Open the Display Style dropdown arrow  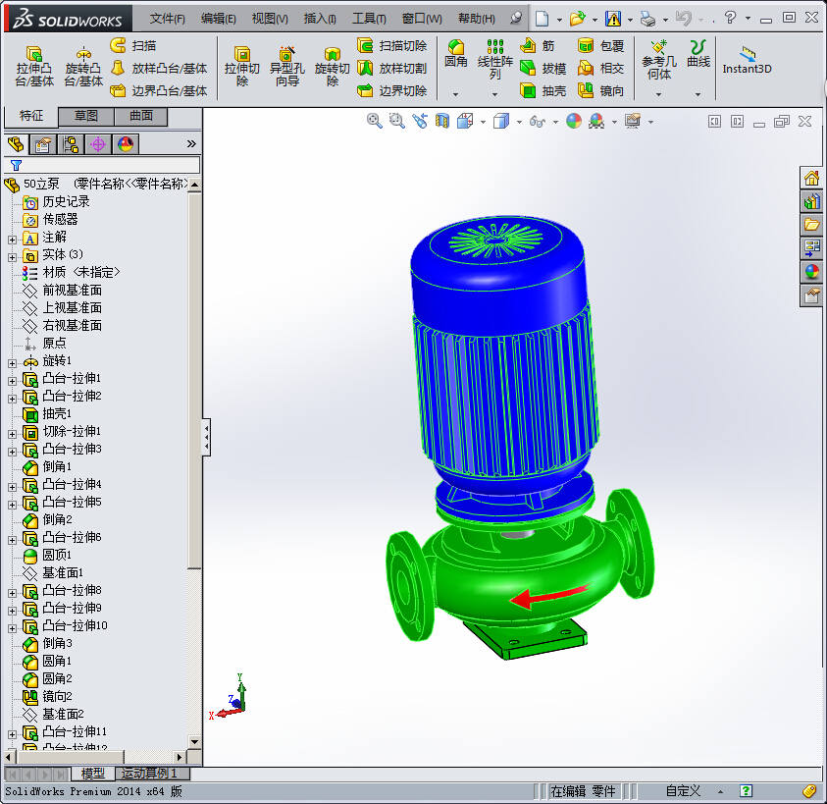pos(520,122)
